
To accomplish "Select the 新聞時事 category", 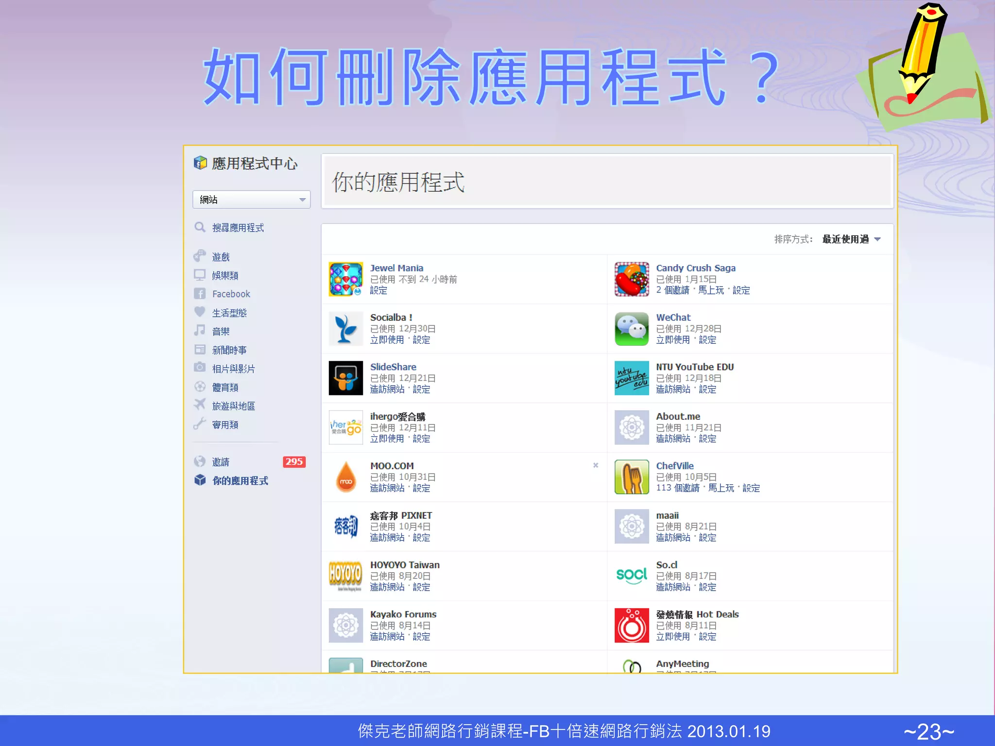I will click(x=229, y=350).
